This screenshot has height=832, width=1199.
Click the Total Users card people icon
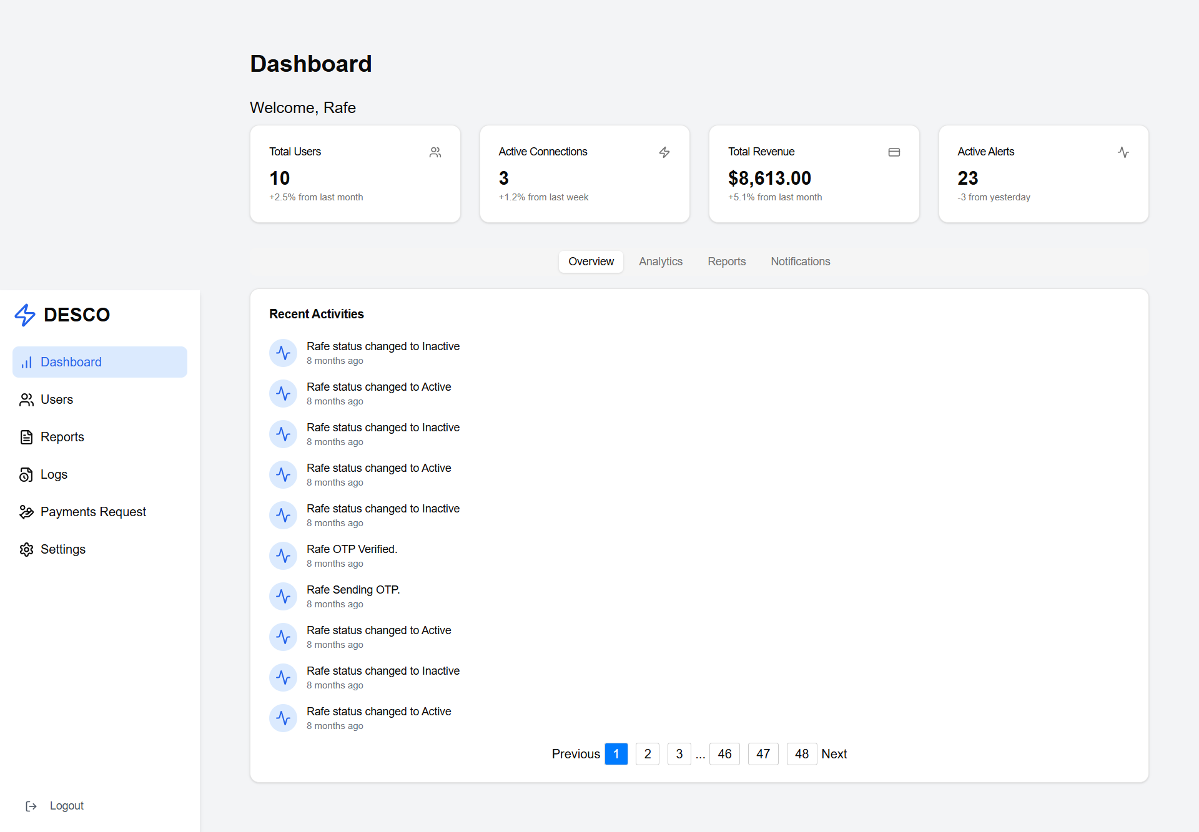(x=435, y=152)
